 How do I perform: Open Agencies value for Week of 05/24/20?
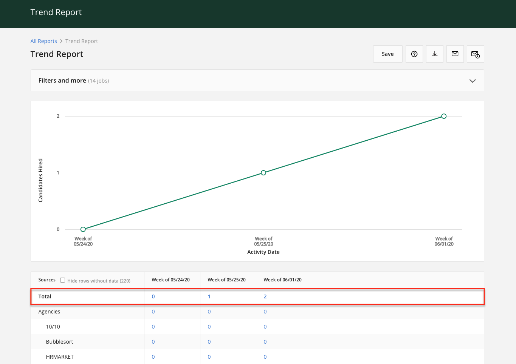click(153, 312)
